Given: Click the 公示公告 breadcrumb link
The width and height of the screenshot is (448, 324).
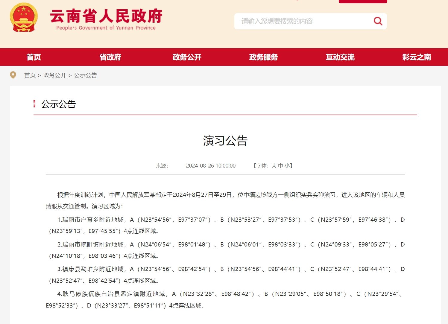Looking at the screenshot, I should 86,75.
